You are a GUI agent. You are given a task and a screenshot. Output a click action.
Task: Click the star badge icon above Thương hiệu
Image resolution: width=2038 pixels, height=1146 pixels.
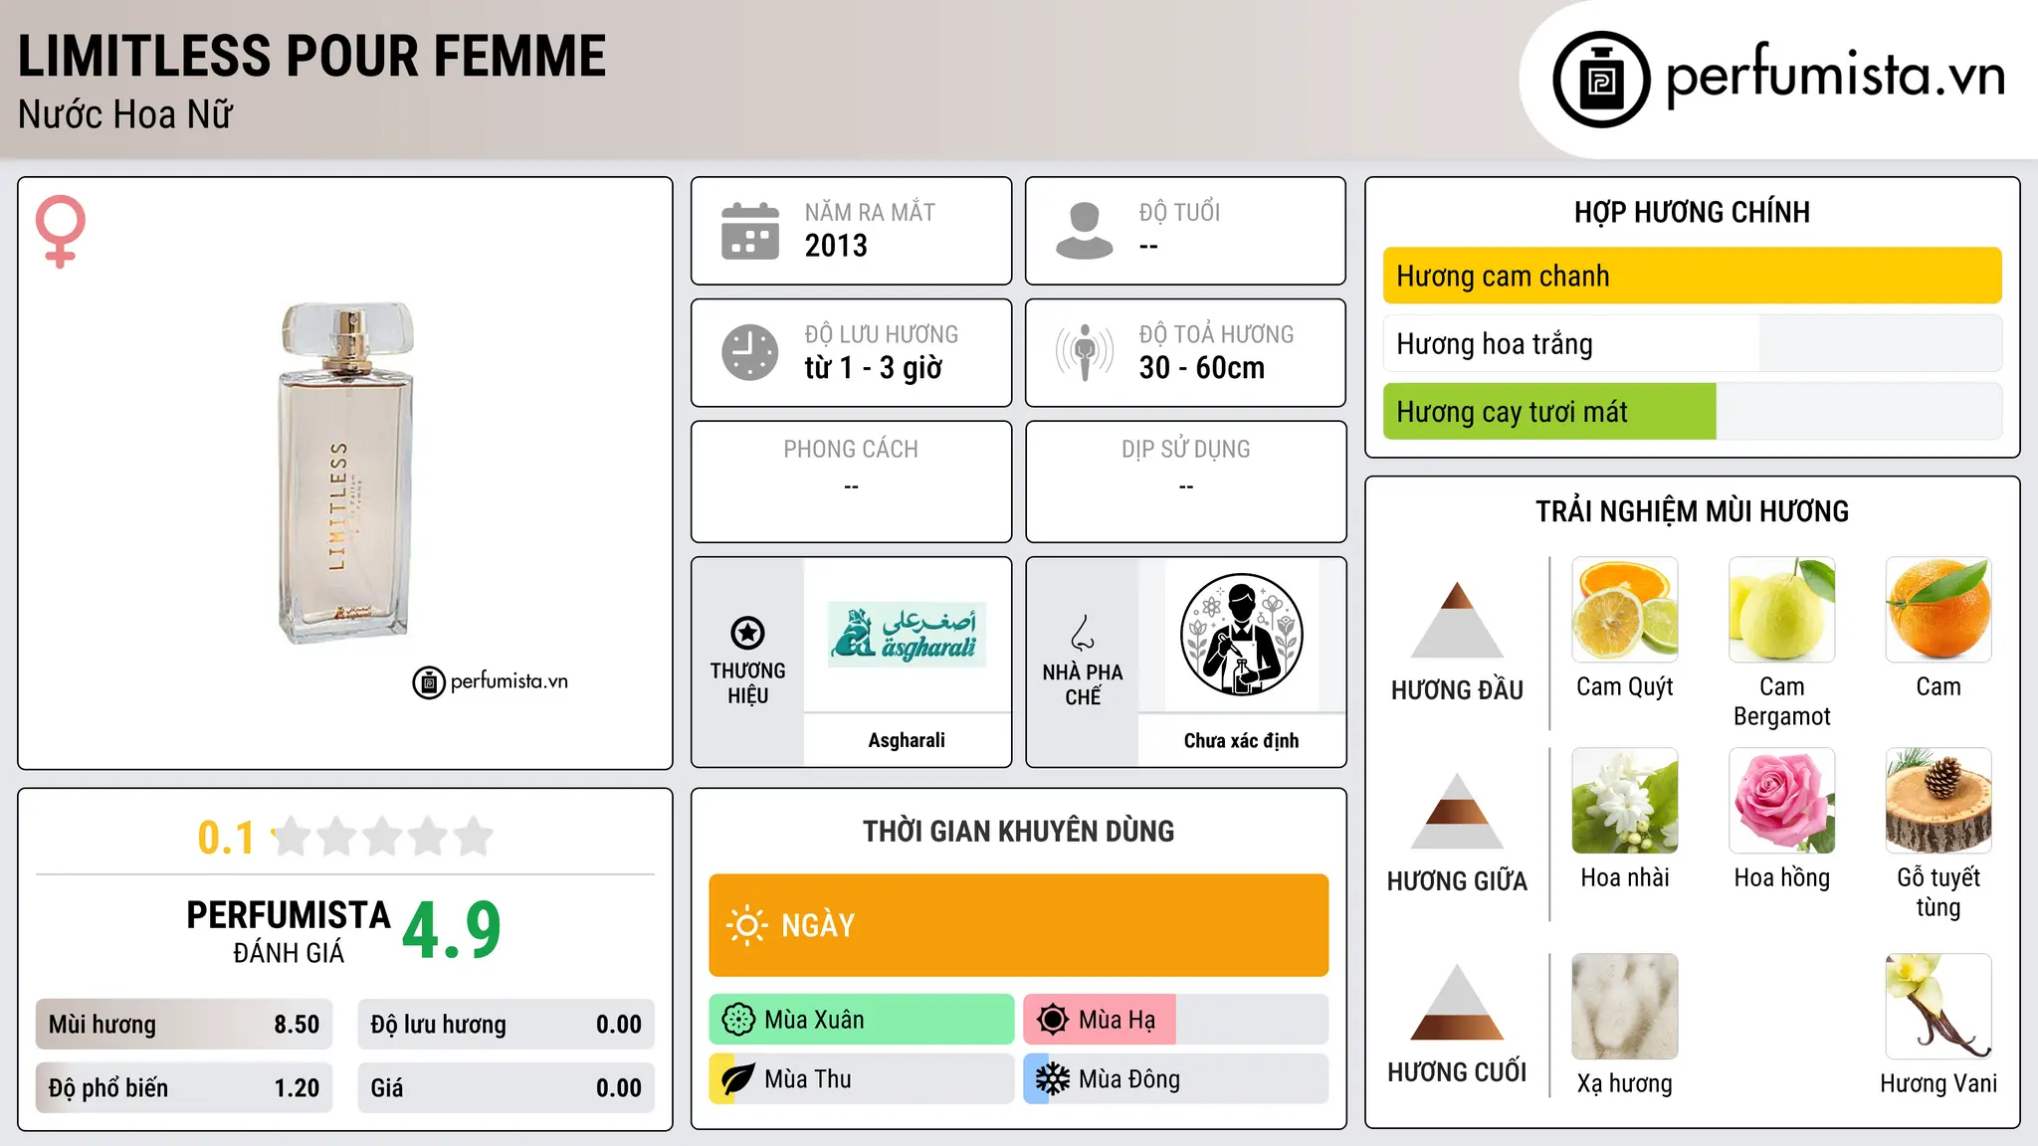coord(747,633)
